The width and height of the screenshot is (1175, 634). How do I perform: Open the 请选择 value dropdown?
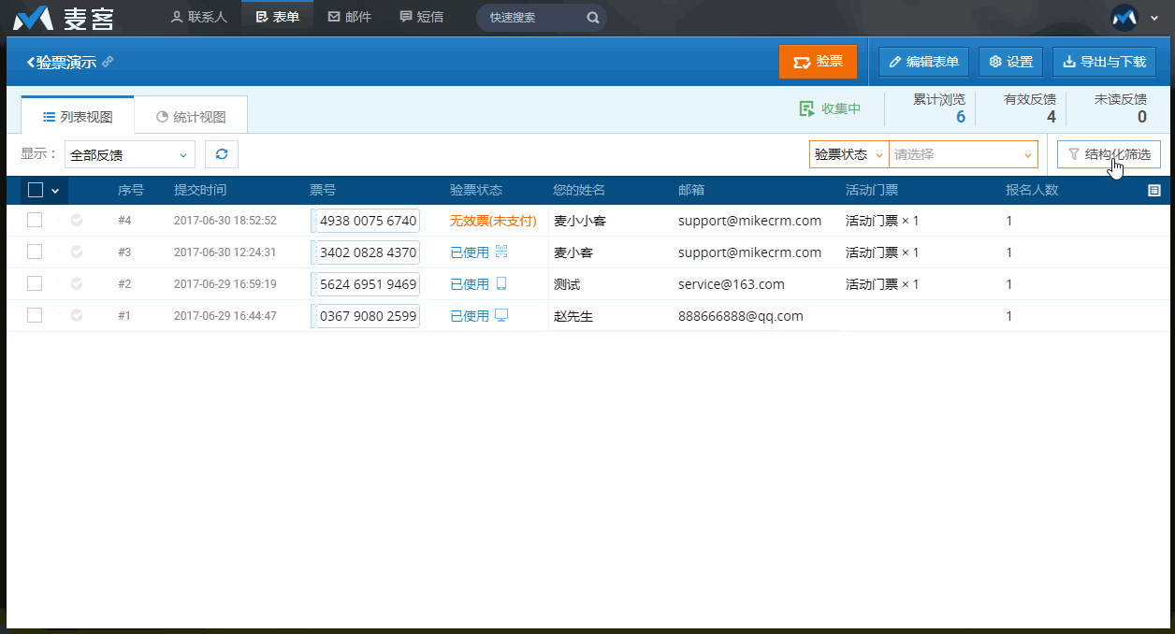(963, 154)
